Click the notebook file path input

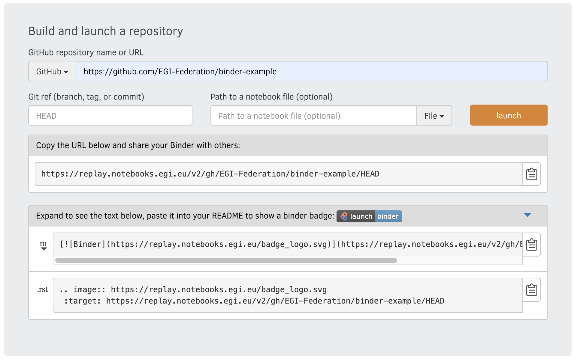coord(313,116)
